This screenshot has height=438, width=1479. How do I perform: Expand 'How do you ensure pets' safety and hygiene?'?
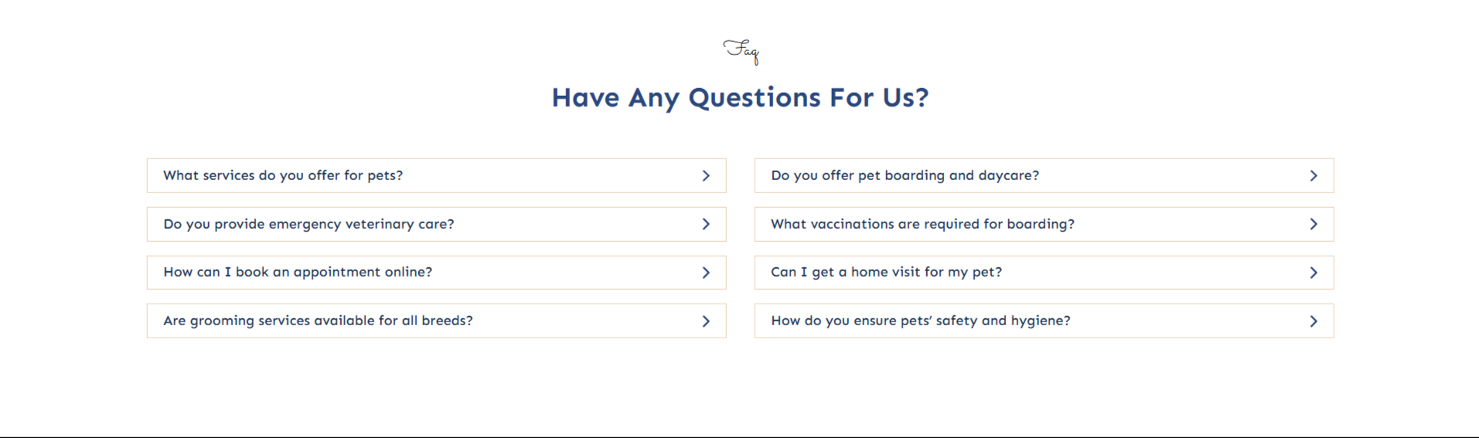click(x=920, y=321)
